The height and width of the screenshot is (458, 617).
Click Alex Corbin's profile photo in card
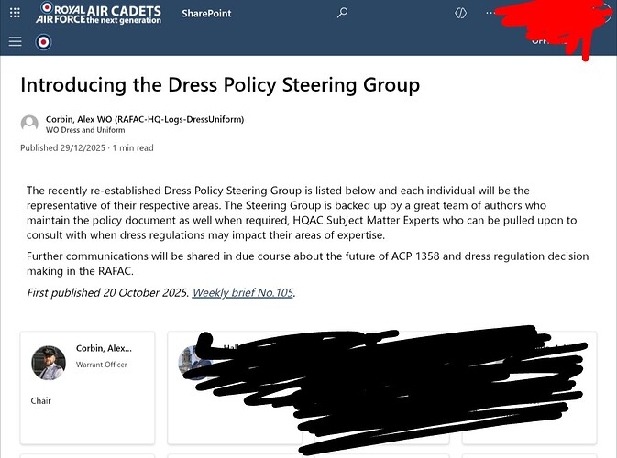(49, 363)
